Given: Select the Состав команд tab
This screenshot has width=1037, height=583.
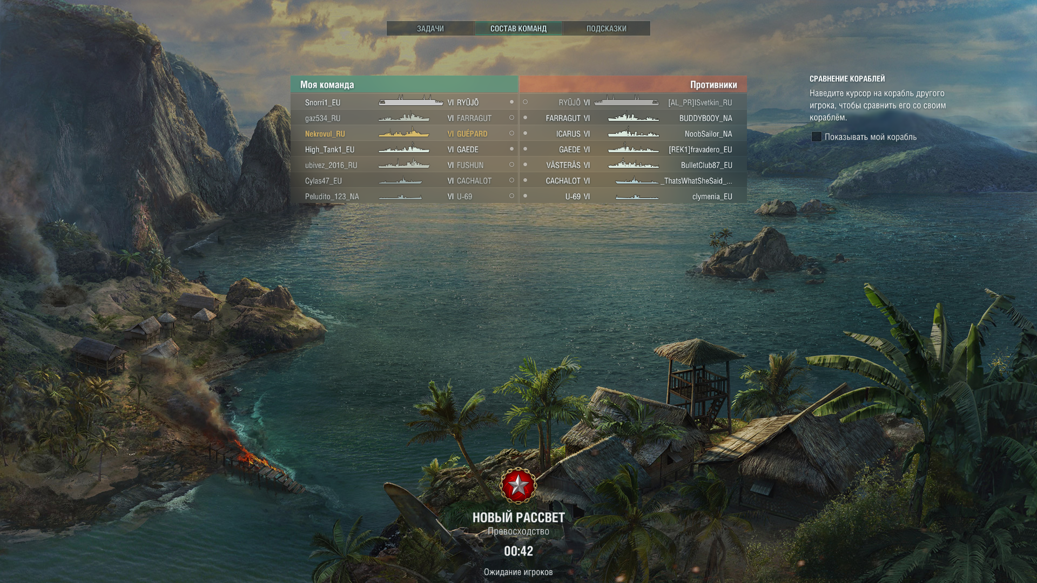Looking at the screenshot, I should [518, 29].
